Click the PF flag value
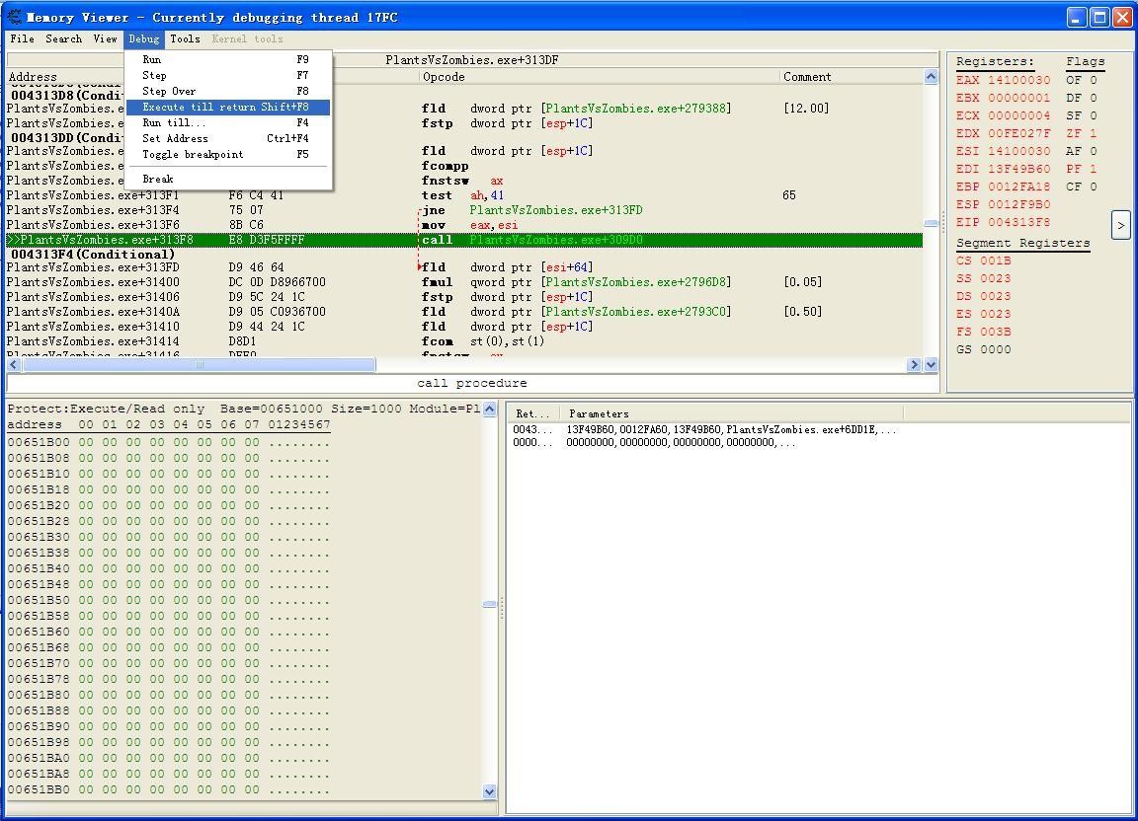This screenshot has height=821, width=1138. [1093, 169]
